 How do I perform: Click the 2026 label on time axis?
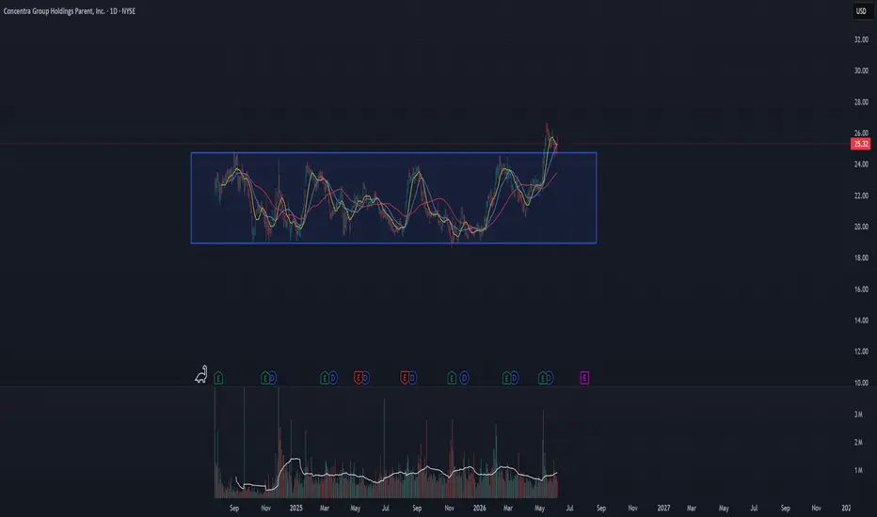pos(479,508)
